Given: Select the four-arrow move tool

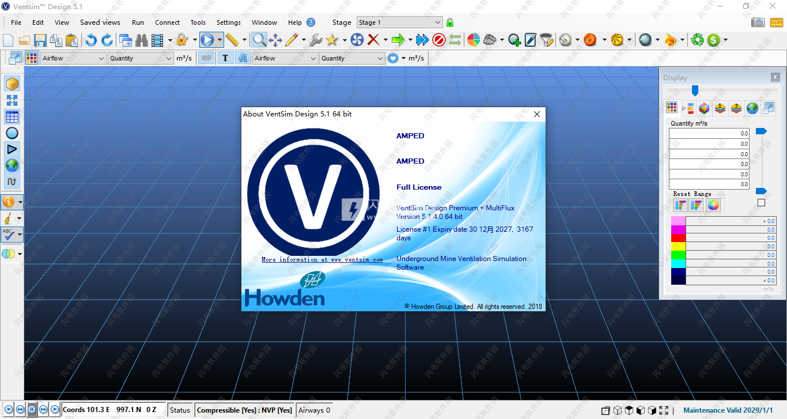Looking at the screenshot, I should pos(275,40).
